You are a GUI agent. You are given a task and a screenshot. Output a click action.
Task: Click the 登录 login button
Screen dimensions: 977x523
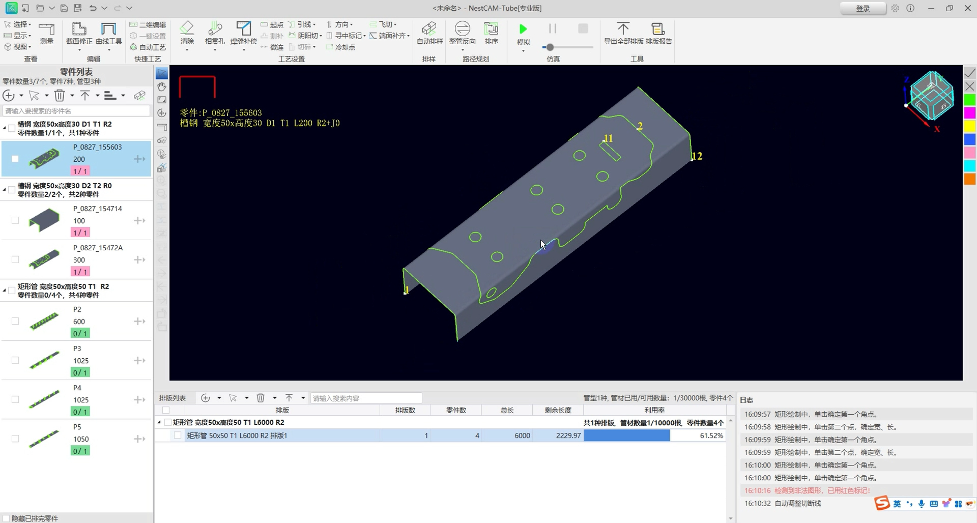click(x=863, y=8)
